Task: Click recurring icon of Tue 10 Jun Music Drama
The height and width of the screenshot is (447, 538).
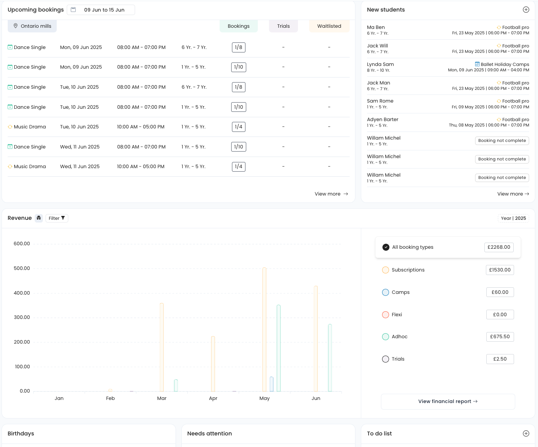Action: click(10, 127)
